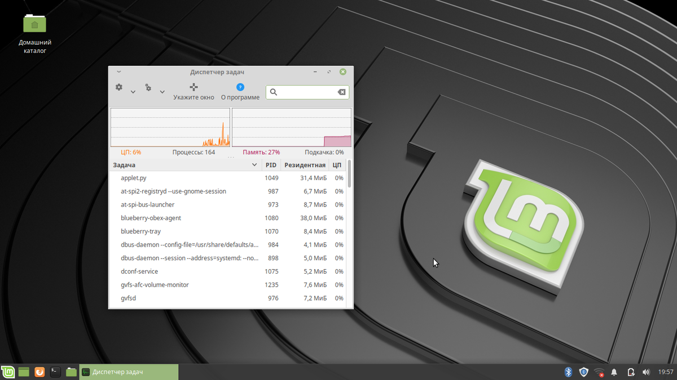Screen dimensions: 677x380
Task: Click the 19:57 panel clock
Action: pos(666,372)
